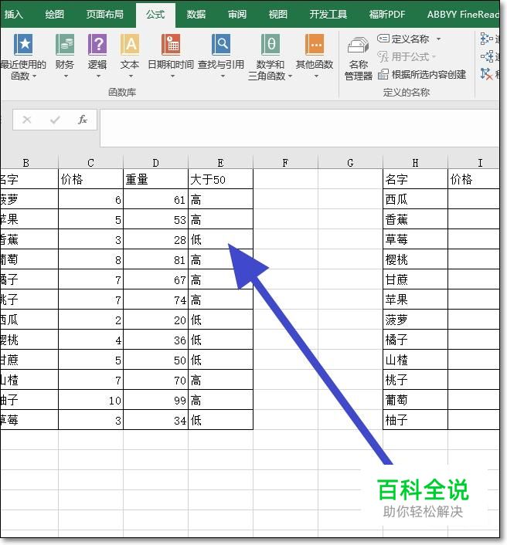Open the 日期和时间 date and time functions icon
Image resolution: width=507 pixels, height=545 pixels.
(x=171, y=45)
